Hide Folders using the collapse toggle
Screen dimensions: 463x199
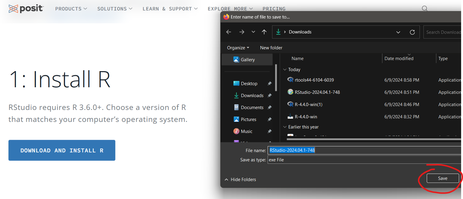click(240, 180)
